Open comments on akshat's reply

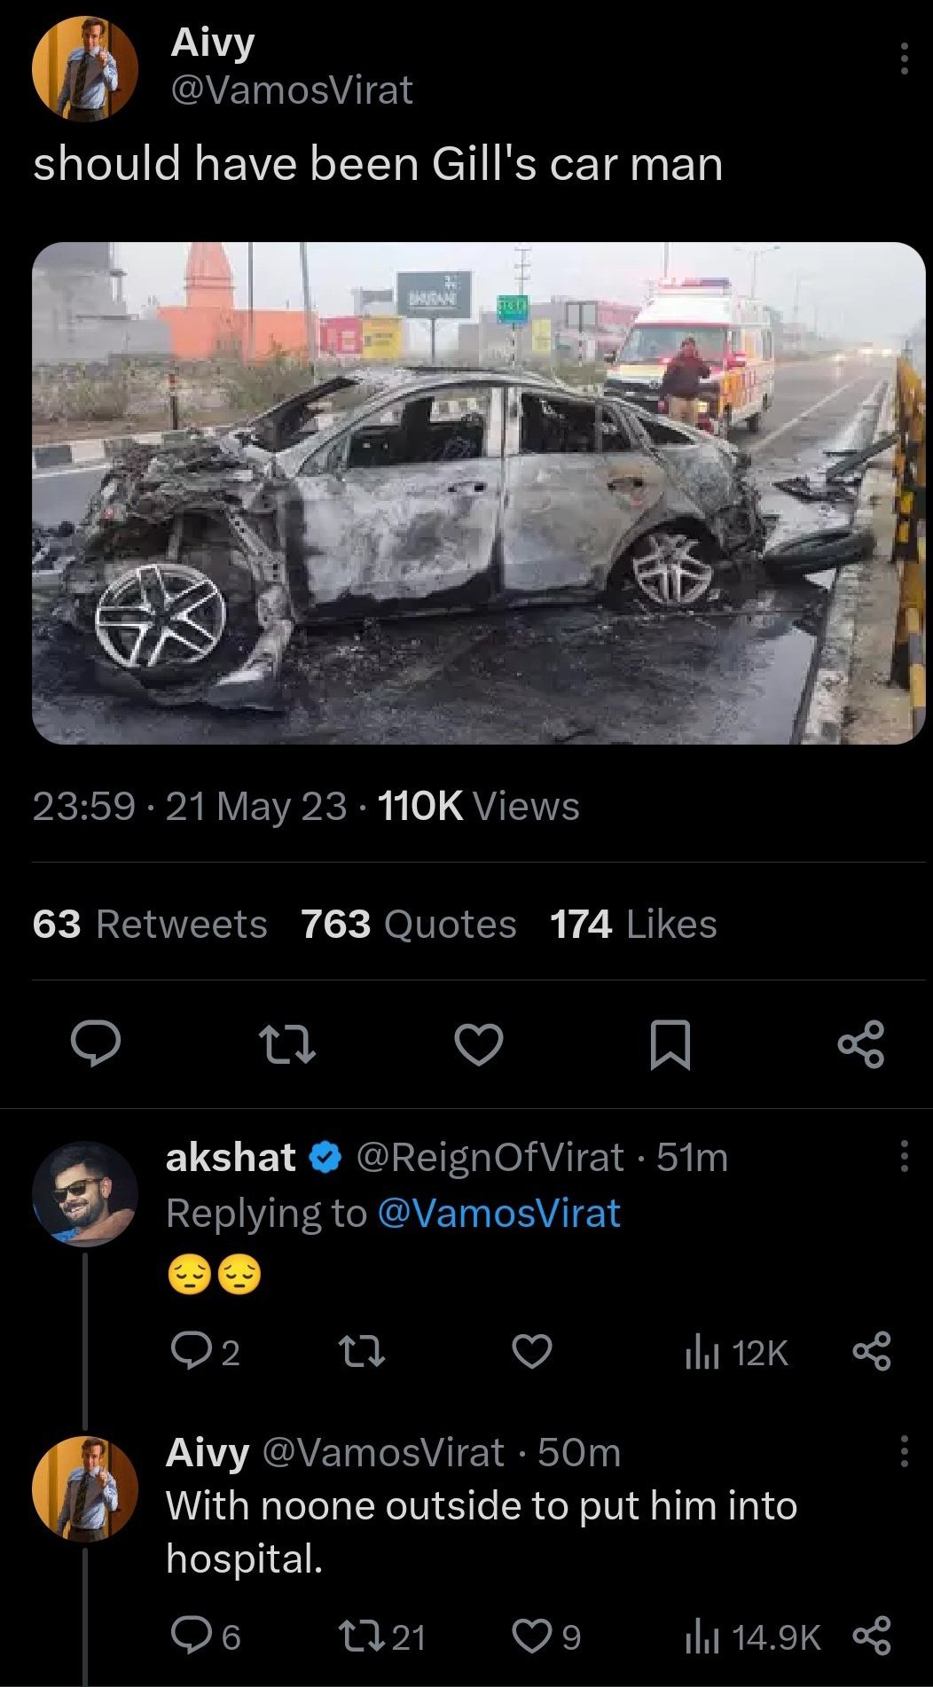[x=188, y=1352]
